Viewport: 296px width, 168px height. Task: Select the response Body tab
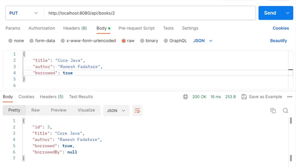8,97
